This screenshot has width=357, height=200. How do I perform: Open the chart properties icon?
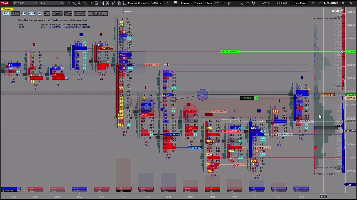click(119, 3)
